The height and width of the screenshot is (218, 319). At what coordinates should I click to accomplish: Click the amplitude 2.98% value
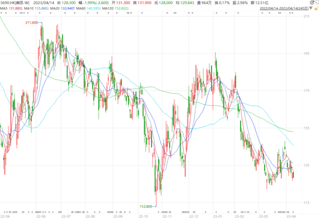[242, 3]
